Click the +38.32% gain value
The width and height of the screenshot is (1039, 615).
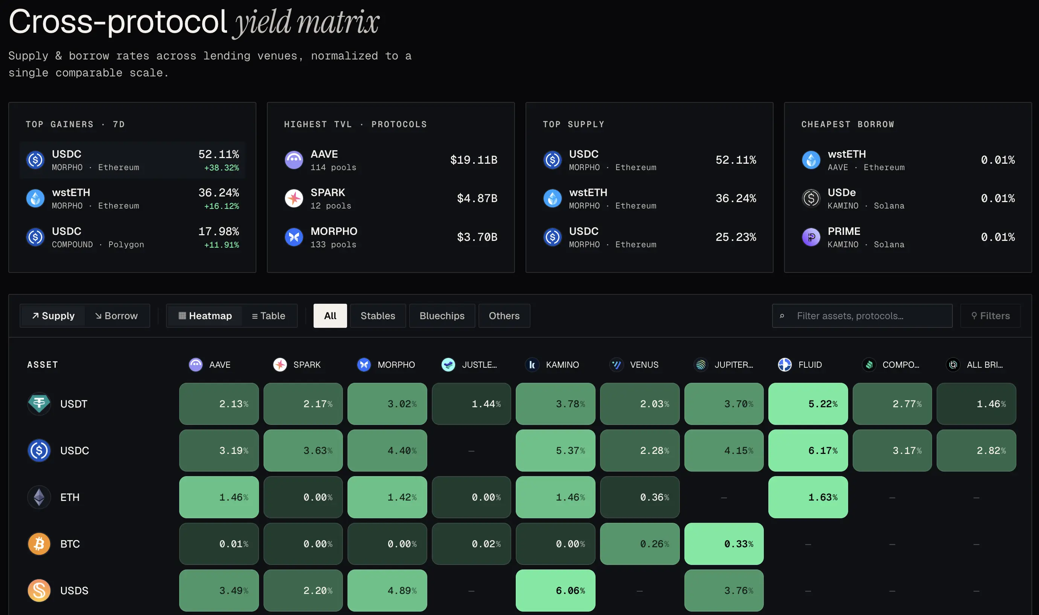(221, 168)
